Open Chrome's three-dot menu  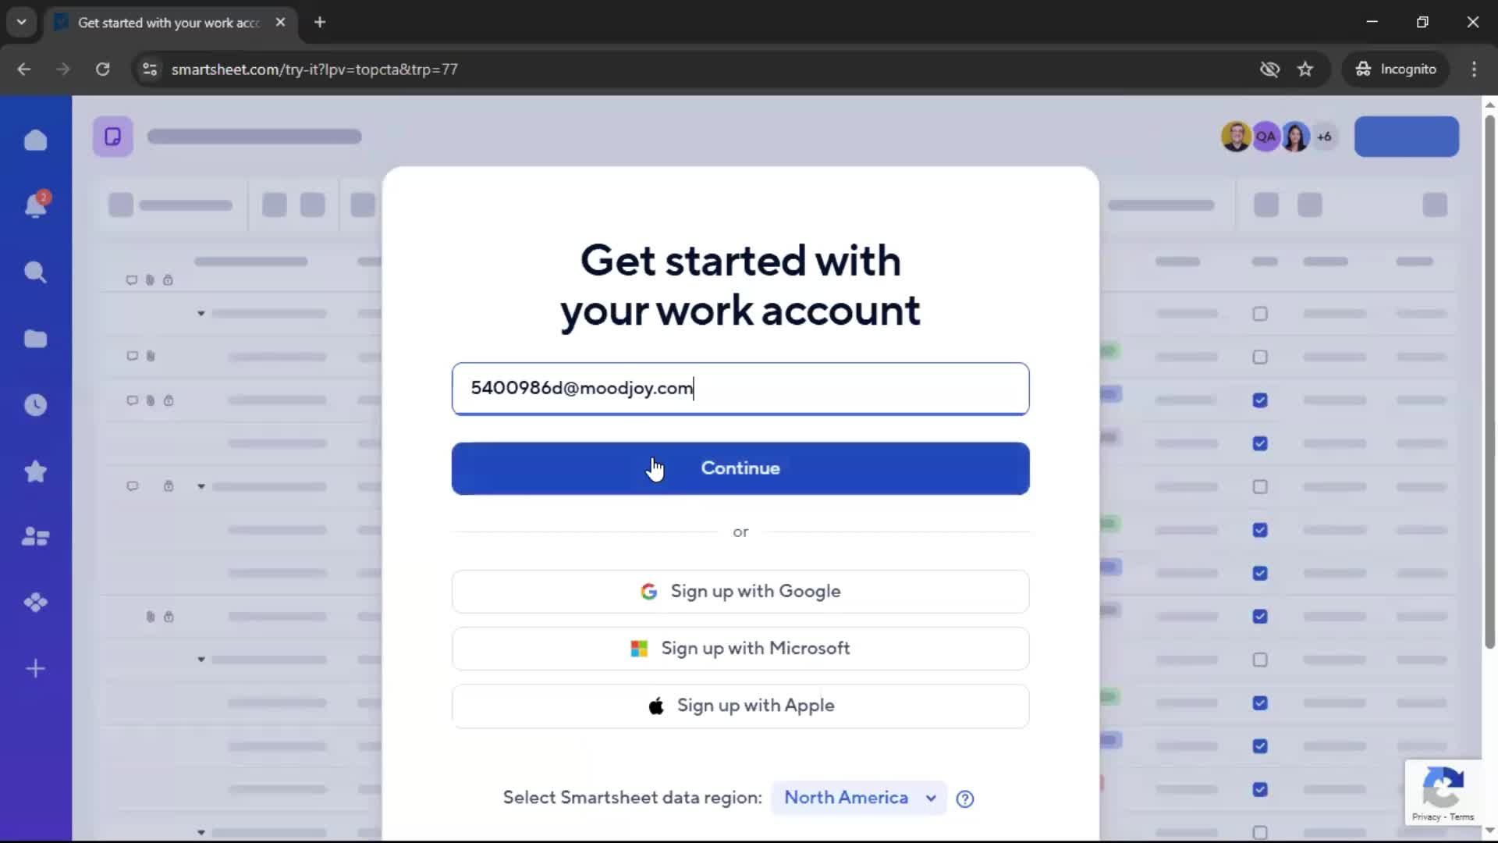pyautogui.click(x=1474, y=69)
